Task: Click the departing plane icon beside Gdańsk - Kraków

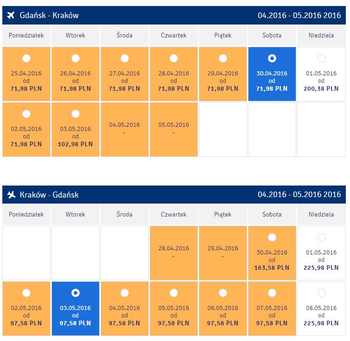Action: (x=11, y=15)
